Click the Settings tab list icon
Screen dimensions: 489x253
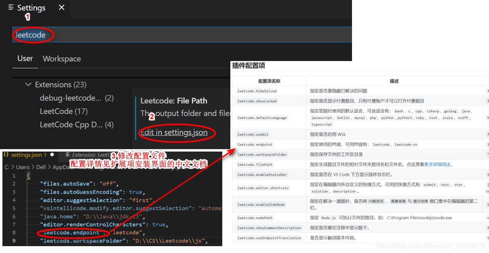11,8
